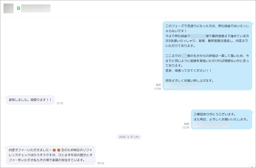Click the 11:59 message timestamp
This screenshot has height=168, width=256.
coord(157,89)
